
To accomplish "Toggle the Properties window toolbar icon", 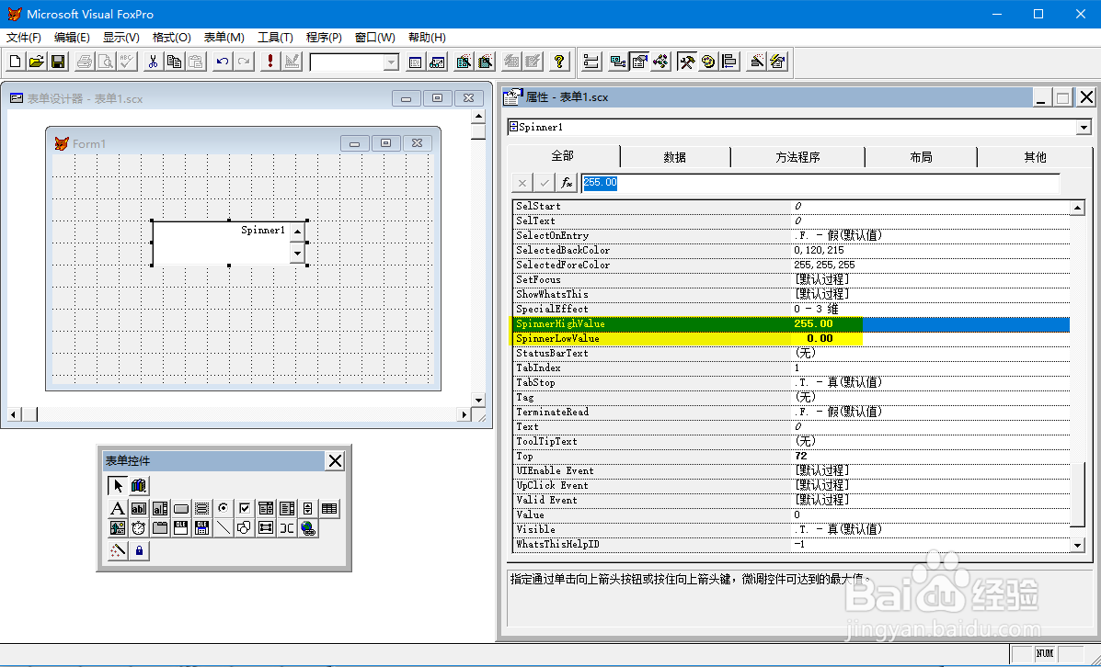I will [639, 62].
